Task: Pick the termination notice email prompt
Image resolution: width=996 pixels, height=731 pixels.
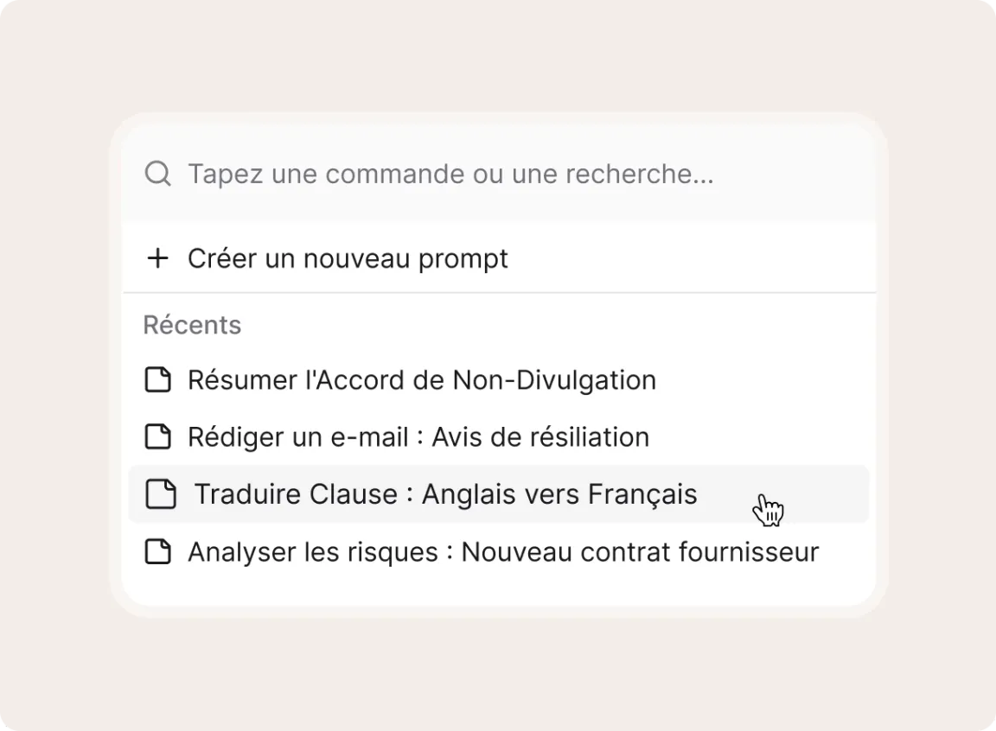Action: point(418,437)
